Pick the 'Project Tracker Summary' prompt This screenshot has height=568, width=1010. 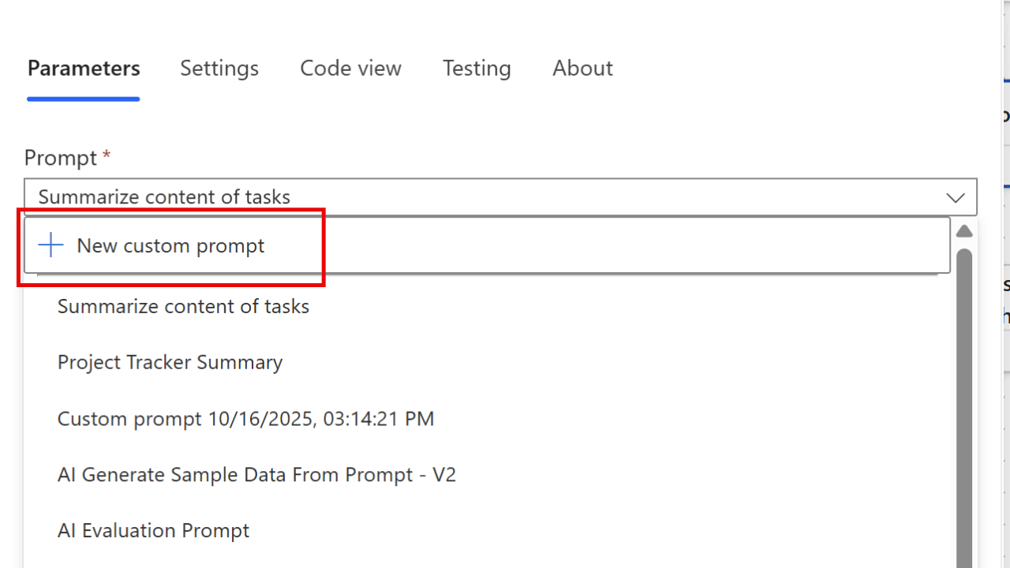tap(170, 363)
